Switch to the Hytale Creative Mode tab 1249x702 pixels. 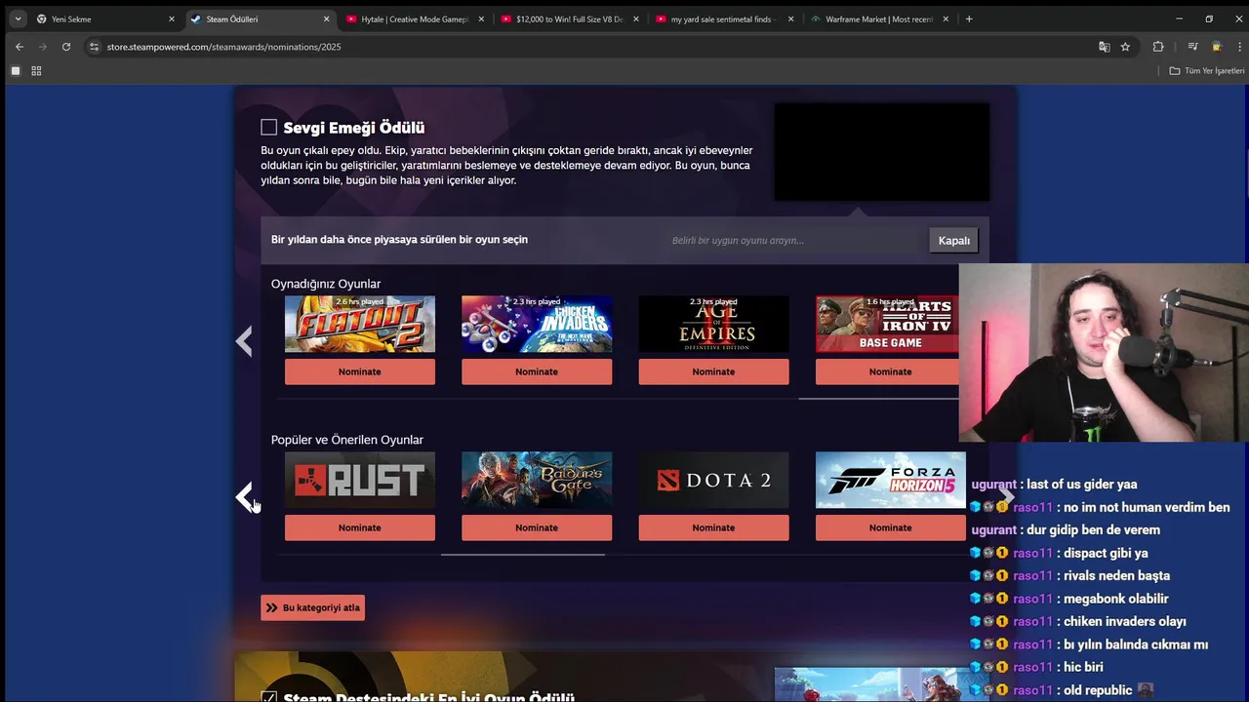414,19
